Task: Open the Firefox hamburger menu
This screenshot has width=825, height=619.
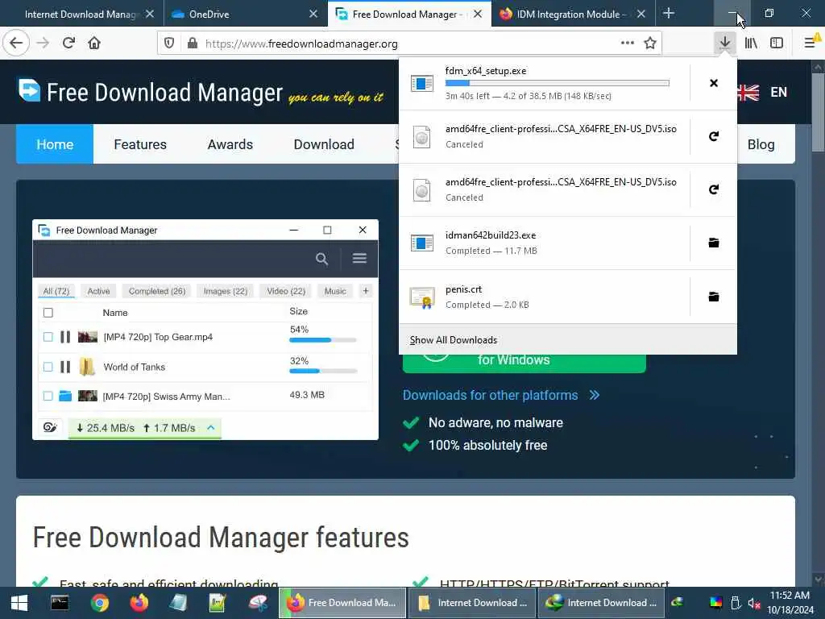Action: pos(810,44)
